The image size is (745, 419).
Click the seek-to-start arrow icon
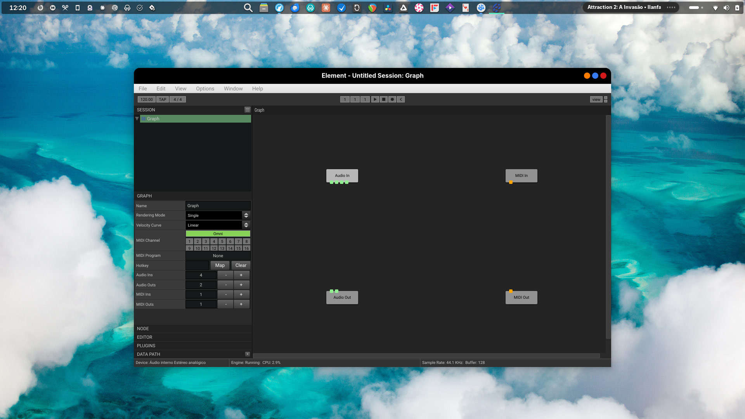click(x=401, y=99)
